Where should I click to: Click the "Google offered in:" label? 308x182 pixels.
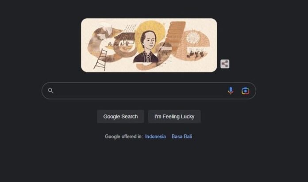(x=124, y=136)
